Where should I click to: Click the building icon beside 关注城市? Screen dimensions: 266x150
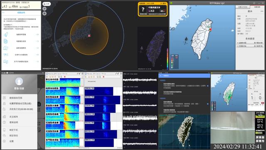[x=5, y=117]
